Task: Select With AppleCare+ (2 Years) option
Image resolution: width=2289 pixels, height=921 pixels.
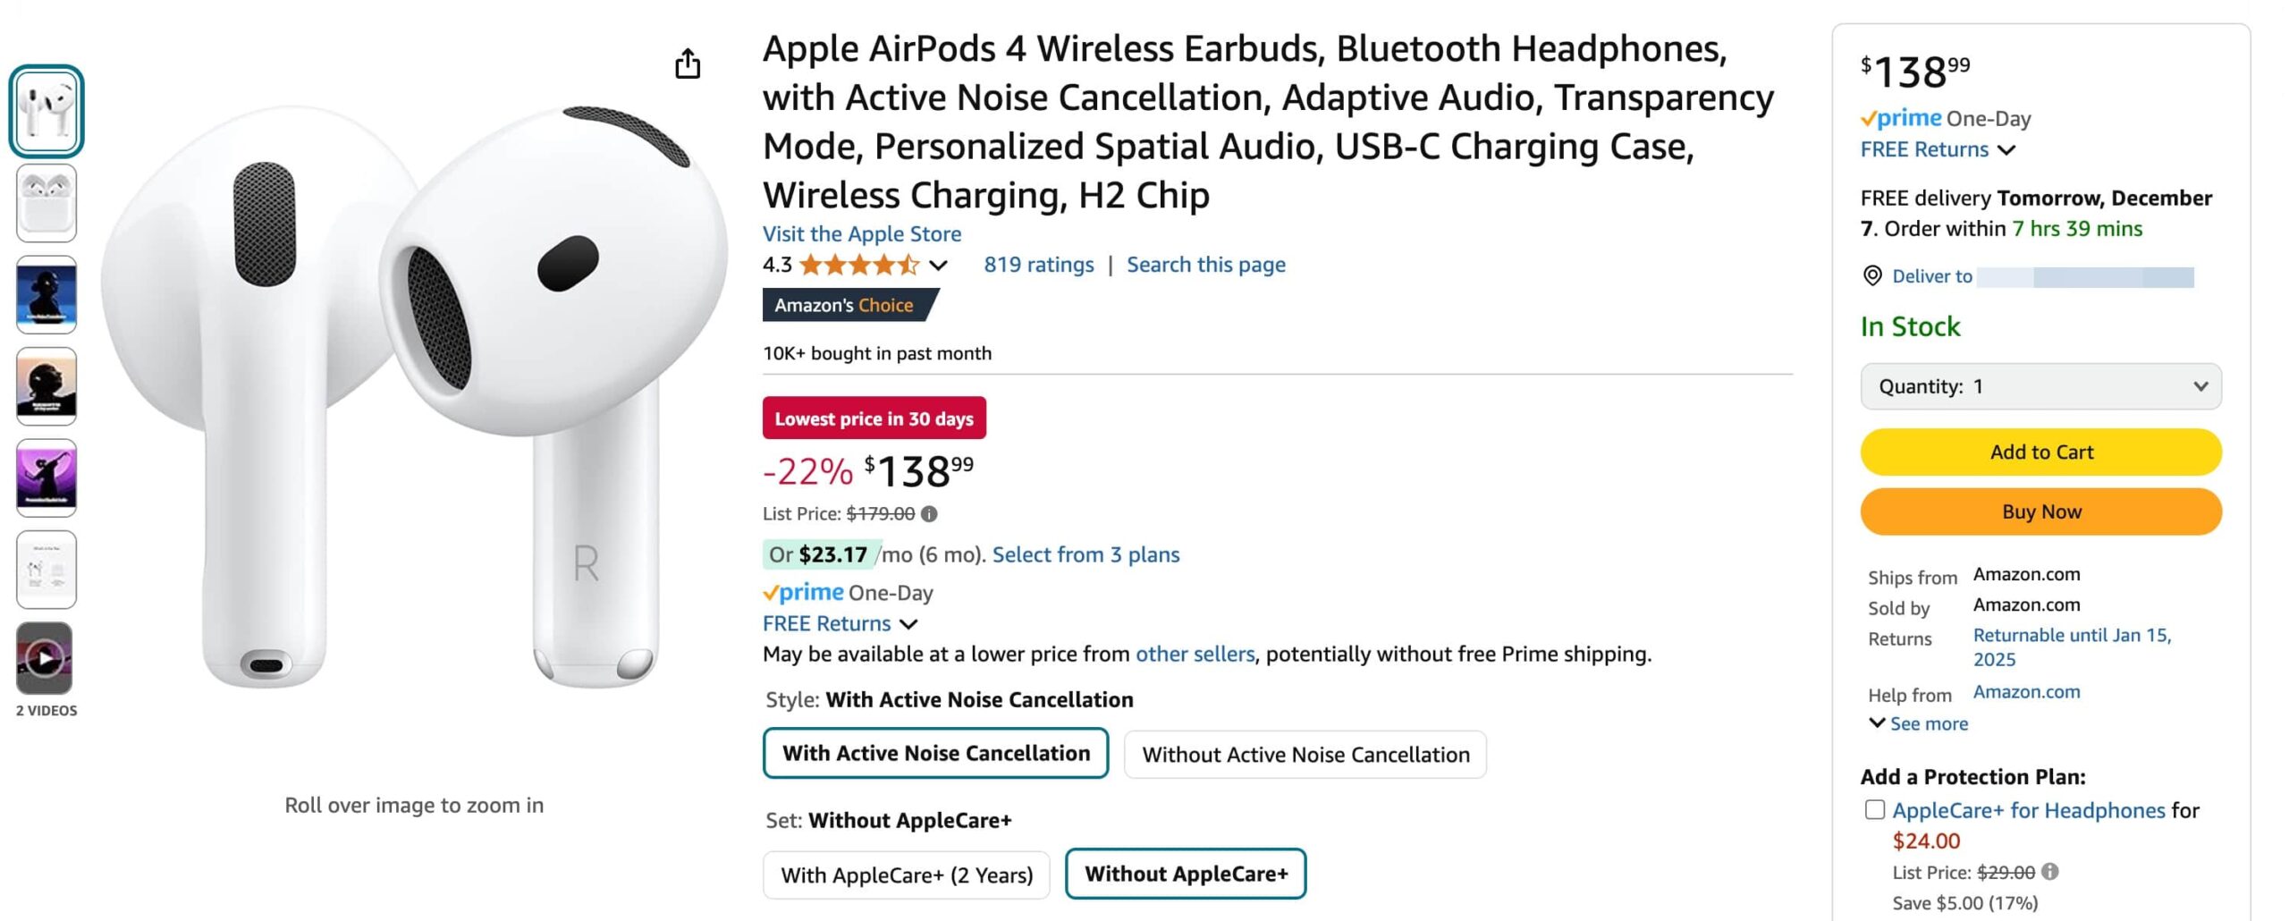Action: click(906, 875)
